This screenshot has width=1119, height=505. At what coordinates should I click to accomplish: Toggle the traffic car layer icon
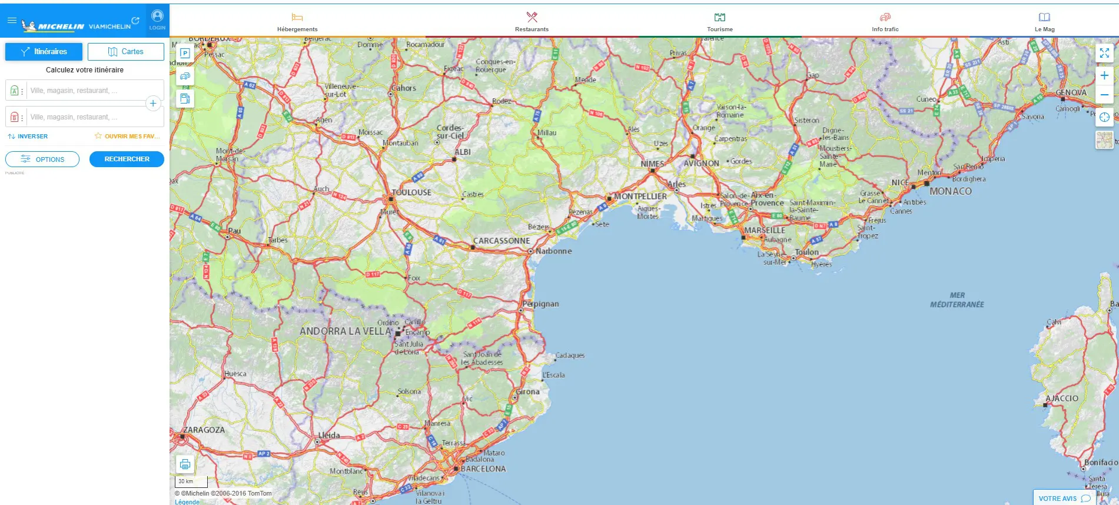coord(185,76)
